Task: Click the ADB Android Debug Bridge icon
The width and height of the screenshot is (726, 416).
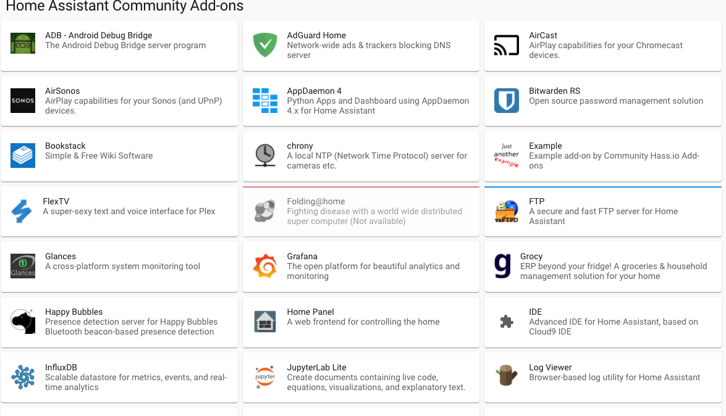Action: click(23, 43)
